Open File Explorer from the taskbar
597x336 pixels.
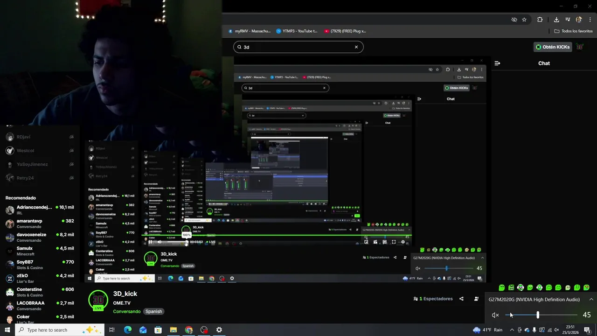coord(174,330)
